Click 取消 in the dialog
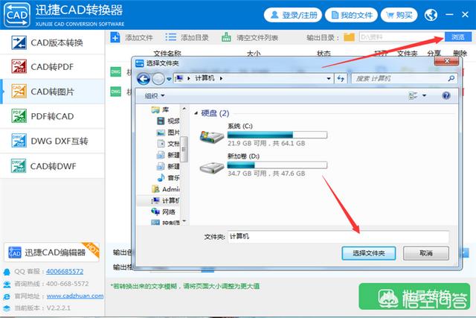476x318 pixels. 426,253
